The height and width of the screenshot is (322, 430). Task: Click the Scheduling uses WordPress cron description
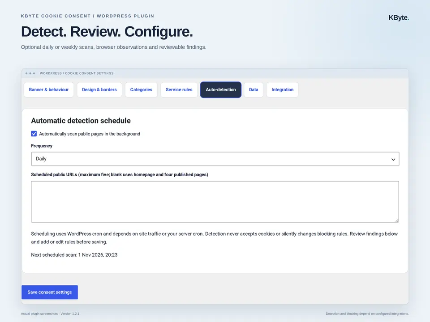click(214, 237)
